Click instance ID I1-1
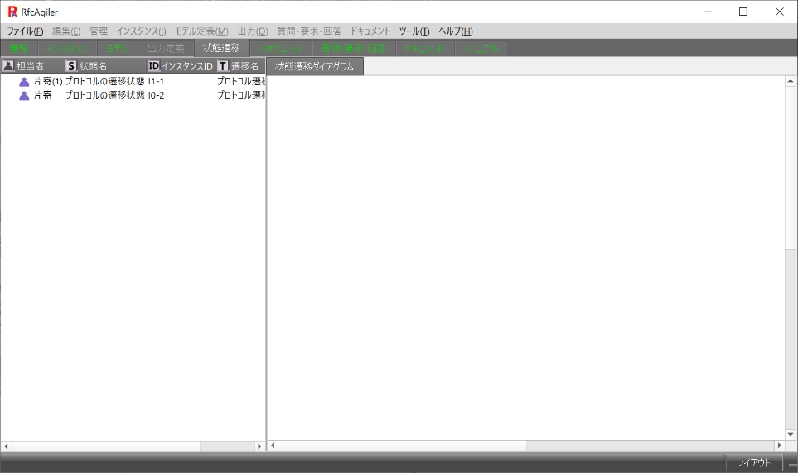Image resolution: width=798 pixels, height=473 pixels. coord(156,81)
